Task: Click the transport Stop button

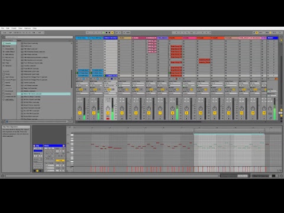Action: coord(106,33)
